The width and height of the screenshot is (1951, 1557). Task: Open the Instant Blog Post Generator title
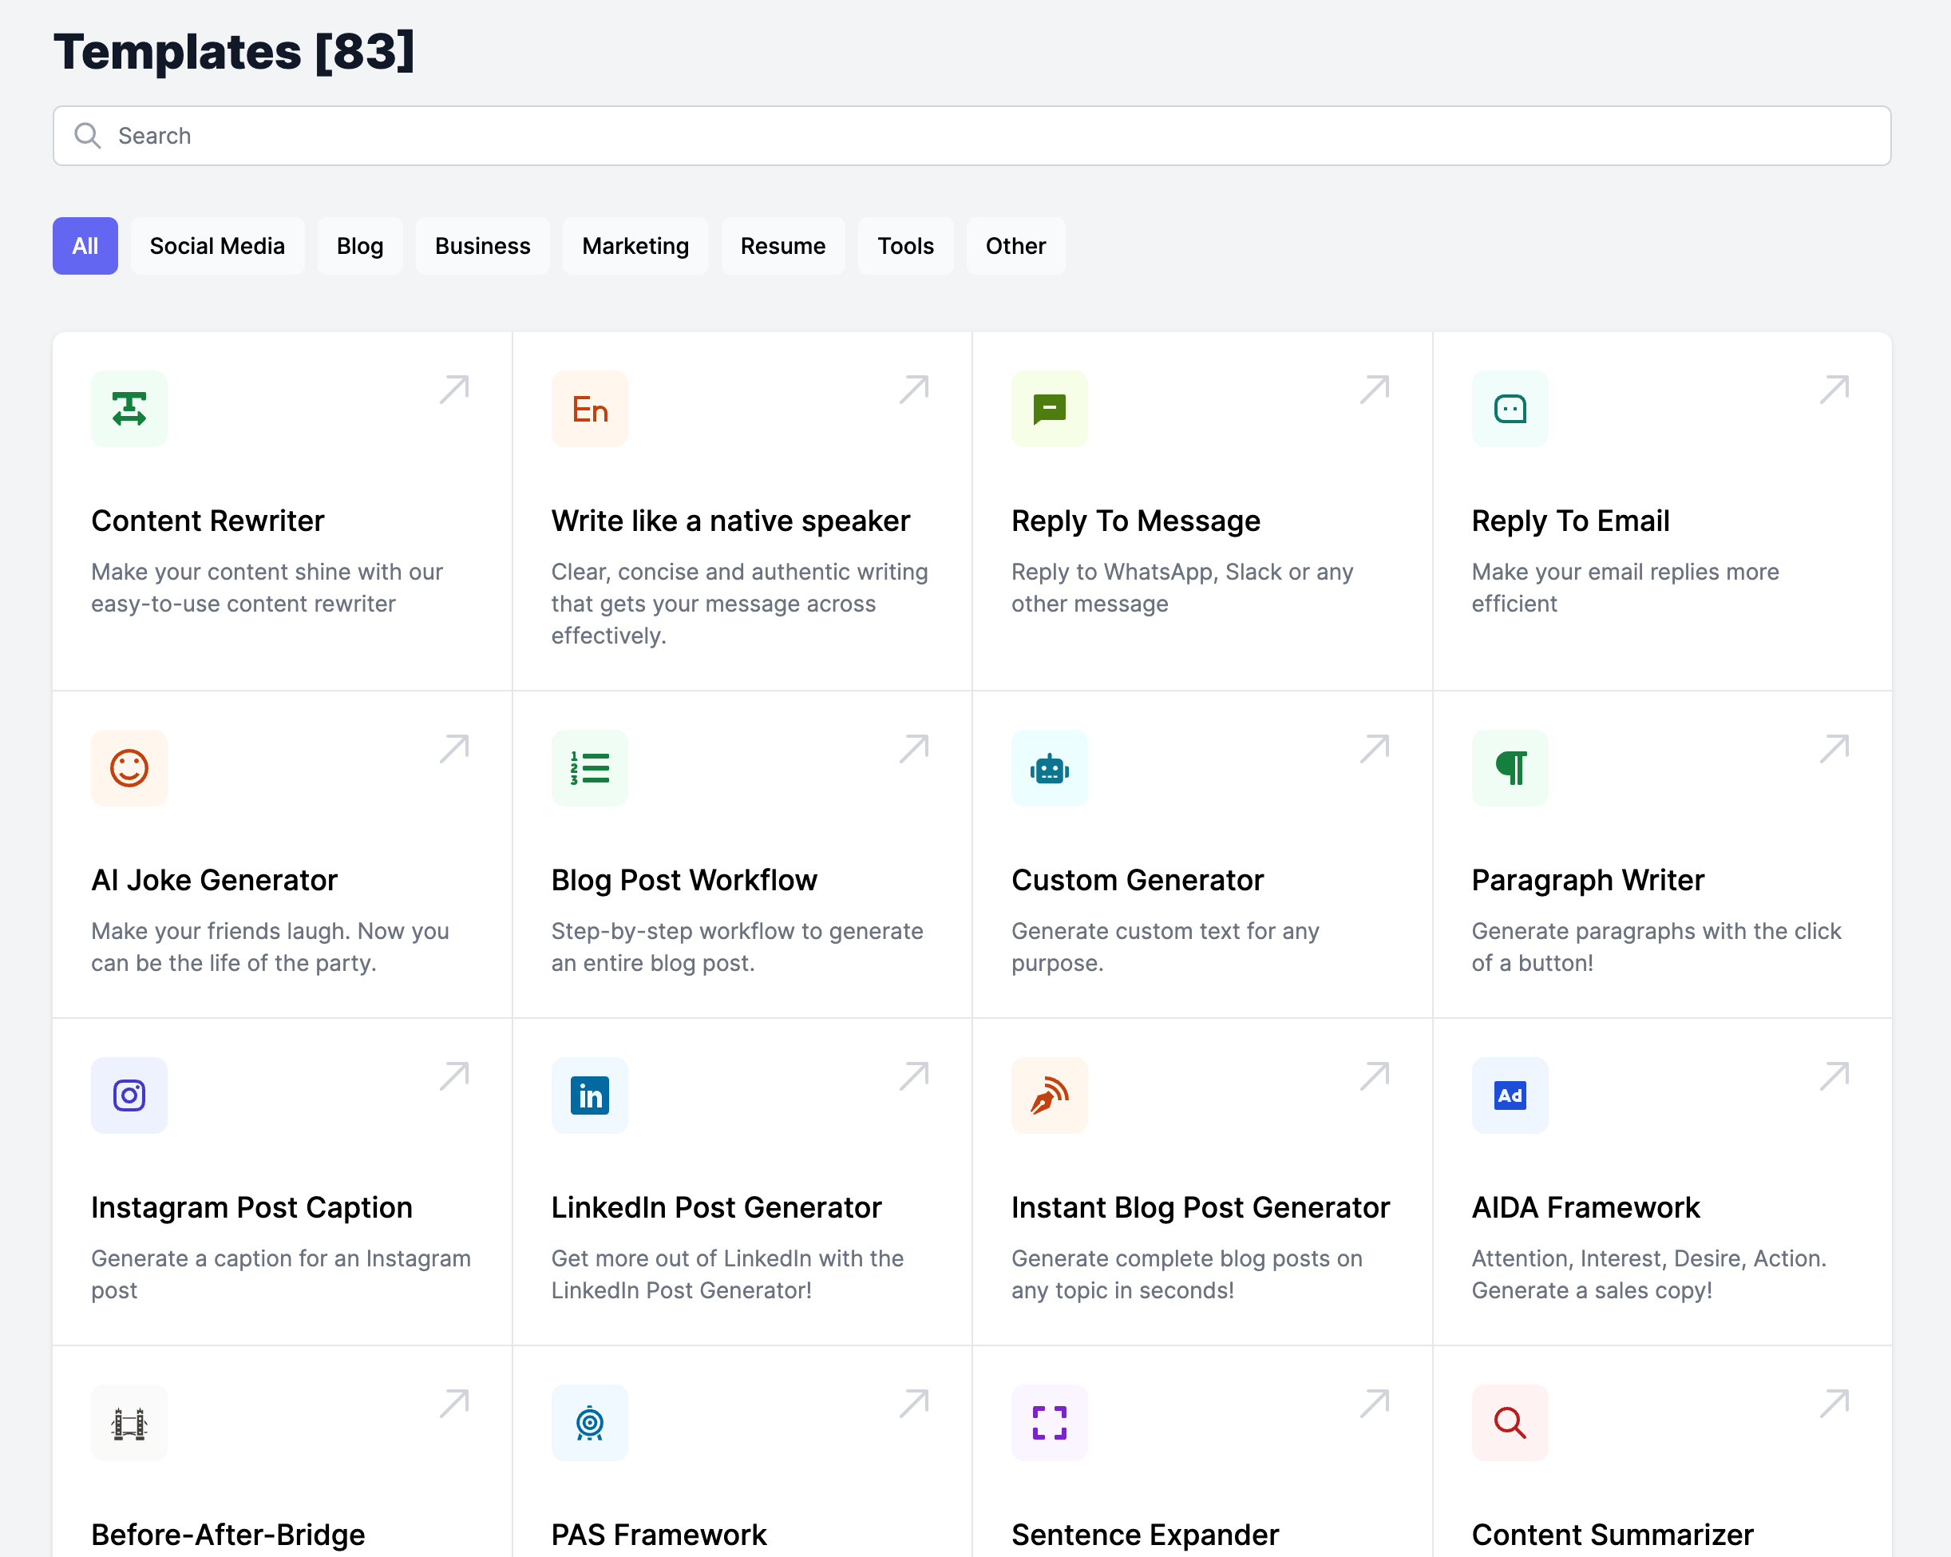(1200, 1207)
